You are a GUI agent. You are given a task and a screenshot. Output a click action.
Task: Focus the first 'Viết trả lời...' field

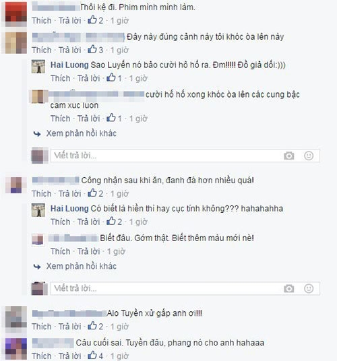click(x=185, y=156)
